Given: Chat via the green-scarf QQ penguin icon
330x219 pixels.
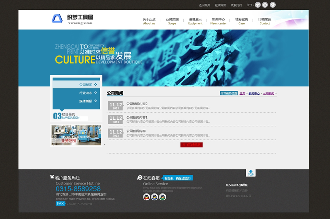Looking at the screenshot, I should pos(162,197).
